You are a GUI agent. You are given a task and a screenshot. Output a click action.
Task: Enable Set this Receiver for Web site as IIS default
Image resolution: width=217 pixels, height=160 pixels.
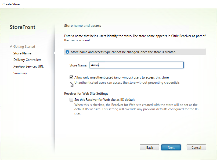(x=71, y=100)
